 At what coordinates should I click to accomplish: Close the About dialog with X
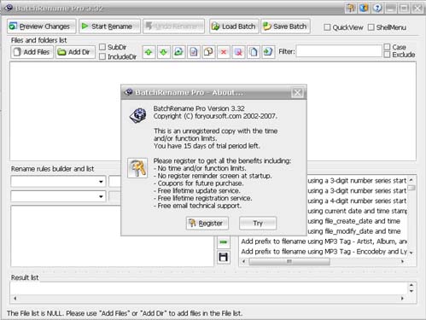pyautogui.click(x=297, y=92)
